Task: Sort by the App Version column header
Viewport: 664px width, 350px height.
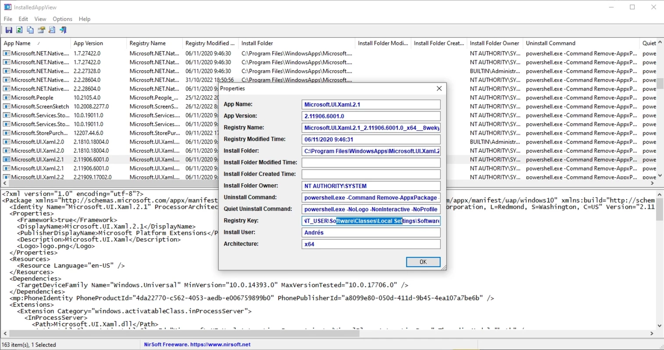Action: pos(98,43)
